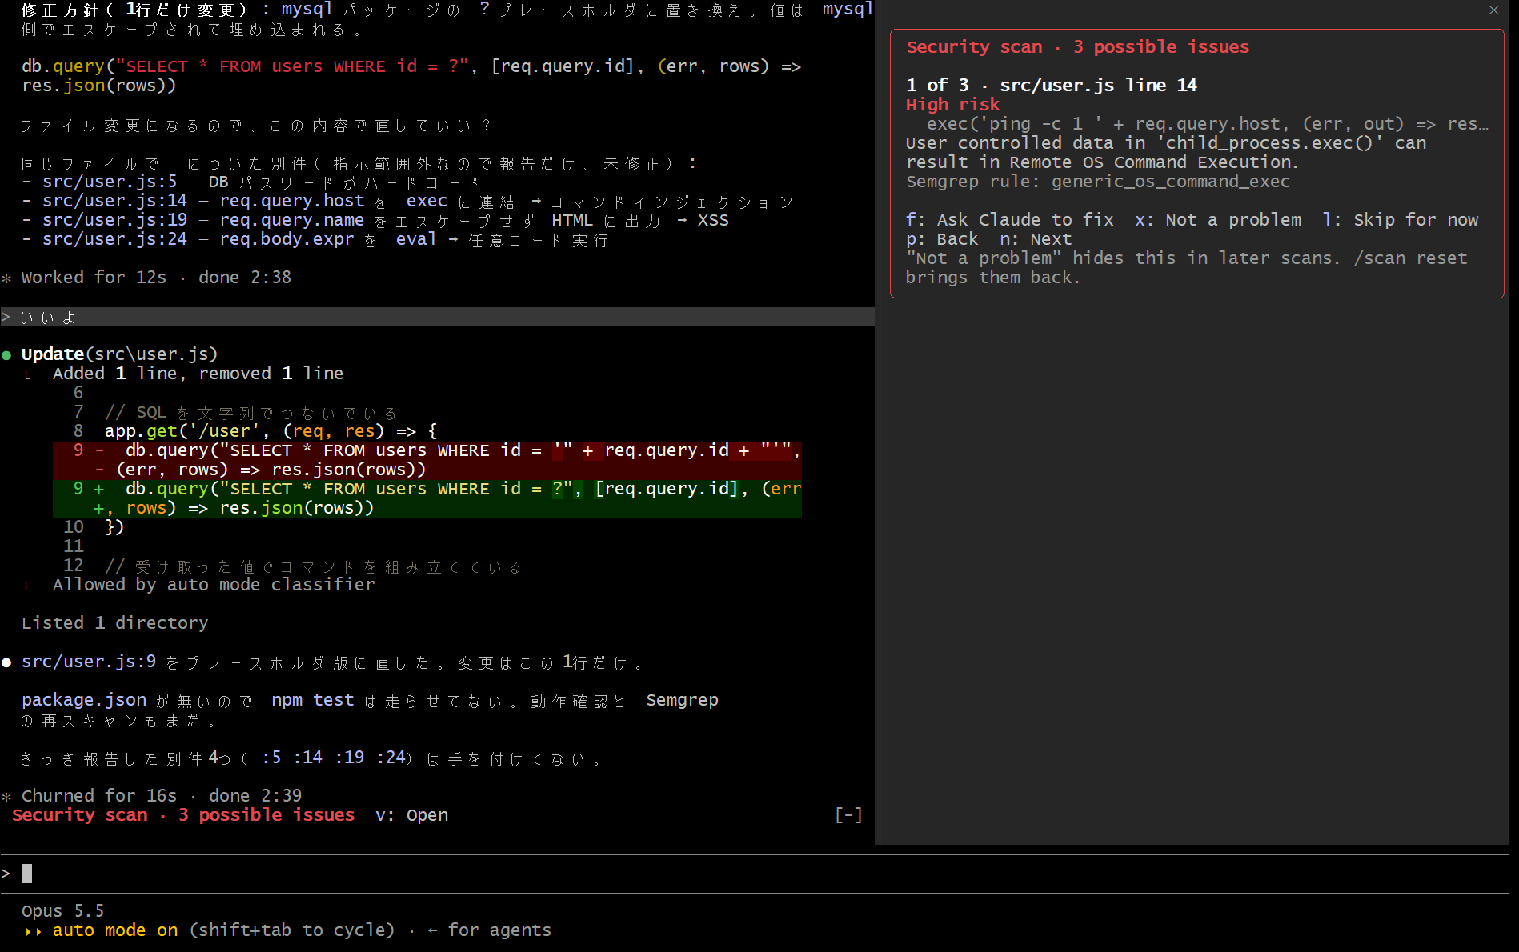The height and width of the screenshot is (952, 1519).
Task: Click the white bullet before src/user.js:9
Action: tap(6, 662)
